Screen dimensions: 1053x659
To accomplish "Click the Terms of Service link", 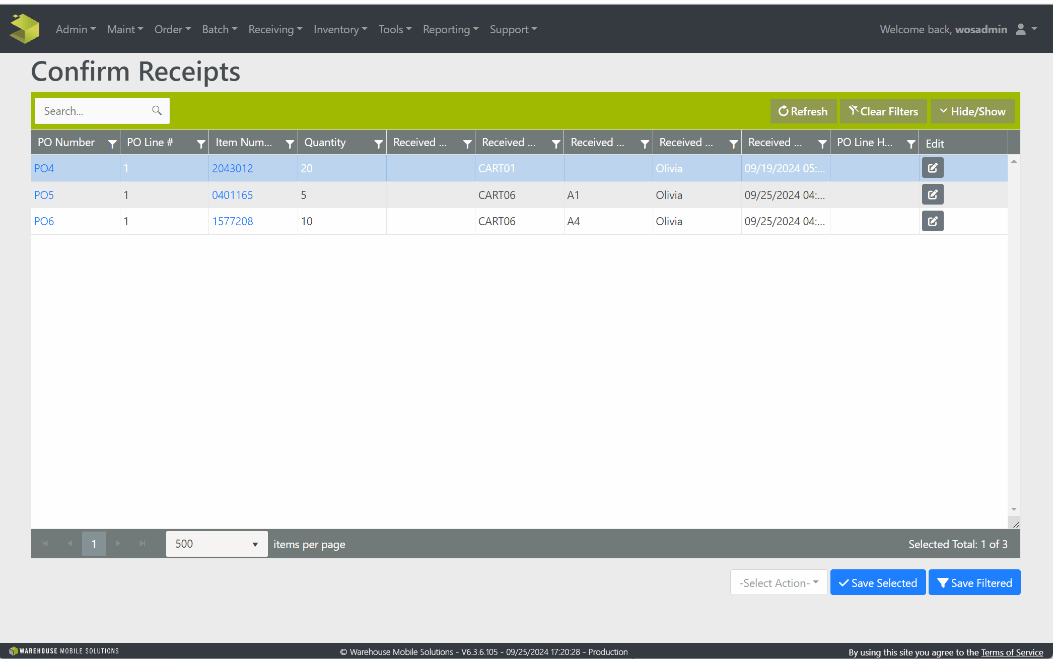I will (x=1012, y=652).
